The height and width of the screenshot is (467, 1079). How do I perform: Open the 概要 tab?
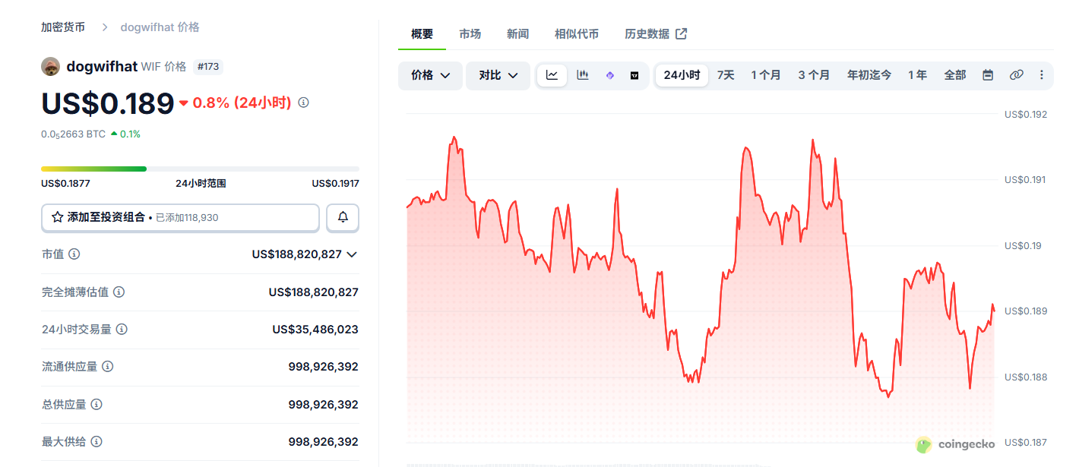tap(422, 33)
